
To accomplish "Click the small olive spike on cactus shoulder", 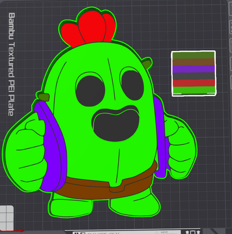I will point(44,97).
